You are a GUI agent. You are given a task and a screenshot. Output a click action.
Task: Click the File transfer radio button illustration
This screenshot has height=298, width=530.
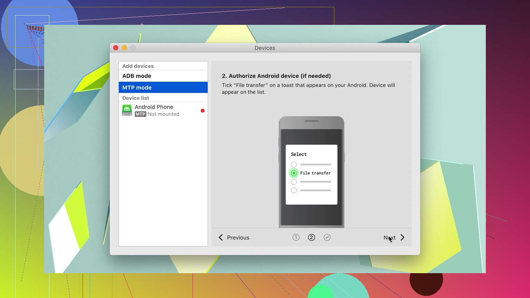click(294, 173)
